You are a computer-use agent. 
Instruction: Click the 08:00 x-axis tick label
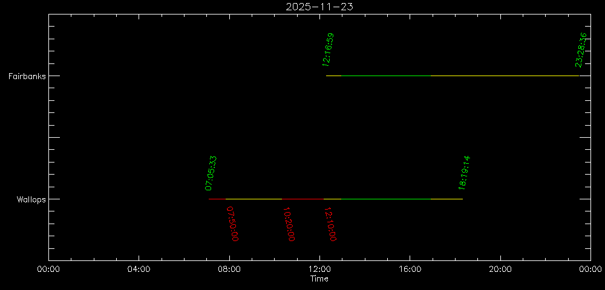(x=229, y=270)
